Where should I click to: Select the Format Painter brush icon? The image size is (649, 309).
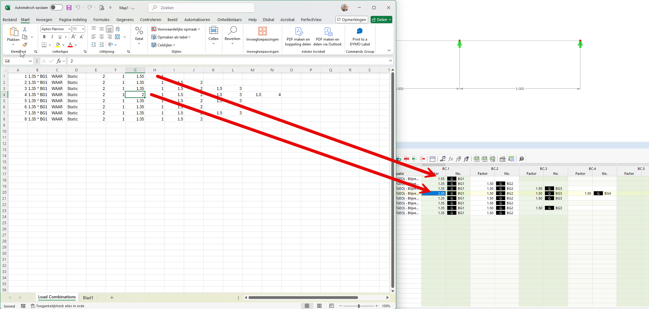coord(25,45)
